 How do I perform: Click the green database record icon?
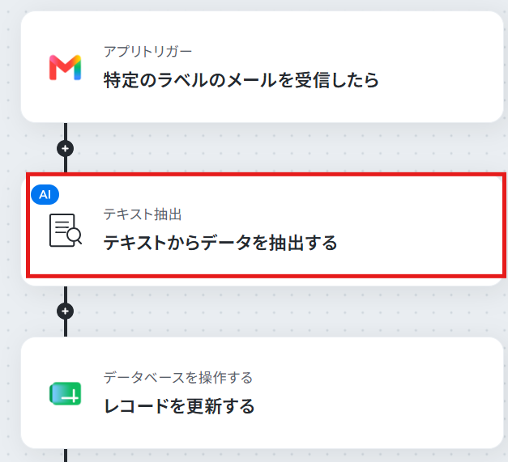point(65,393)
